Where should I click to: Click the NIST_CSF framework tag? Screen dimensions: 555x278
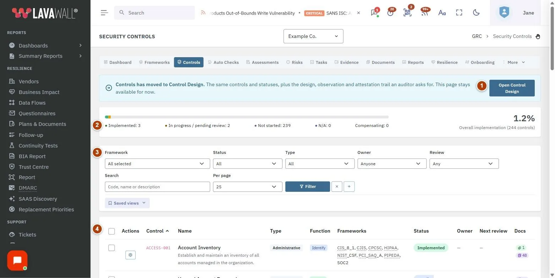pyautogui.click(x=347, y=255)
